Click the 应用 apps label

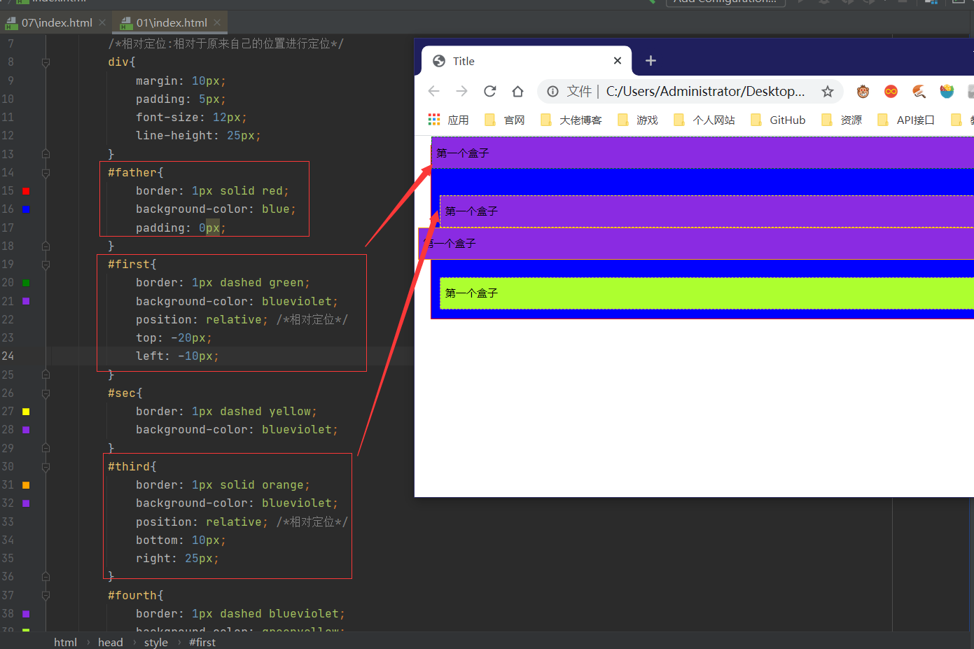[x=459, y=120]
